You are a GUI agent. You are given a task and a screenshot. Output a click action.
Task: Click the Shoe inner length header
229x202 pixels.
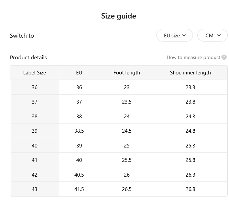190,72
